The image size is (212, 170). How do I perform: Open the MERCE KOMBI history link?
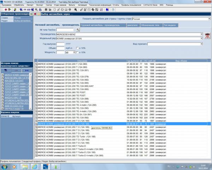[17, 75]
